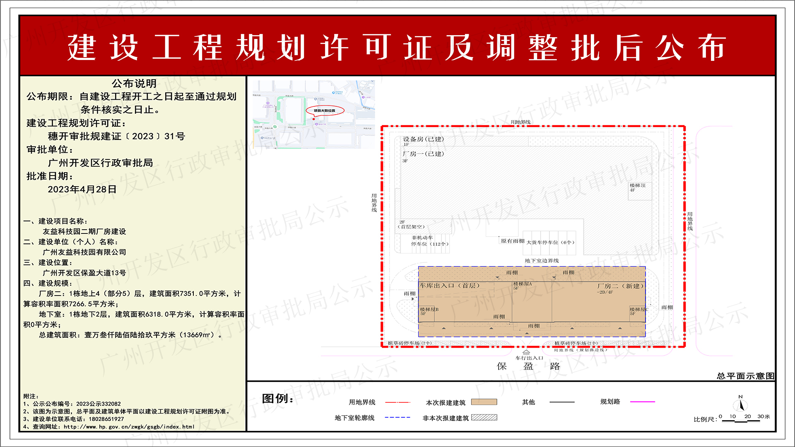Image resolution: width=795 pixels, height=447 pixels.
Task: Click the red 项目大致位置 callout bubble
Action: coord(325,110)
